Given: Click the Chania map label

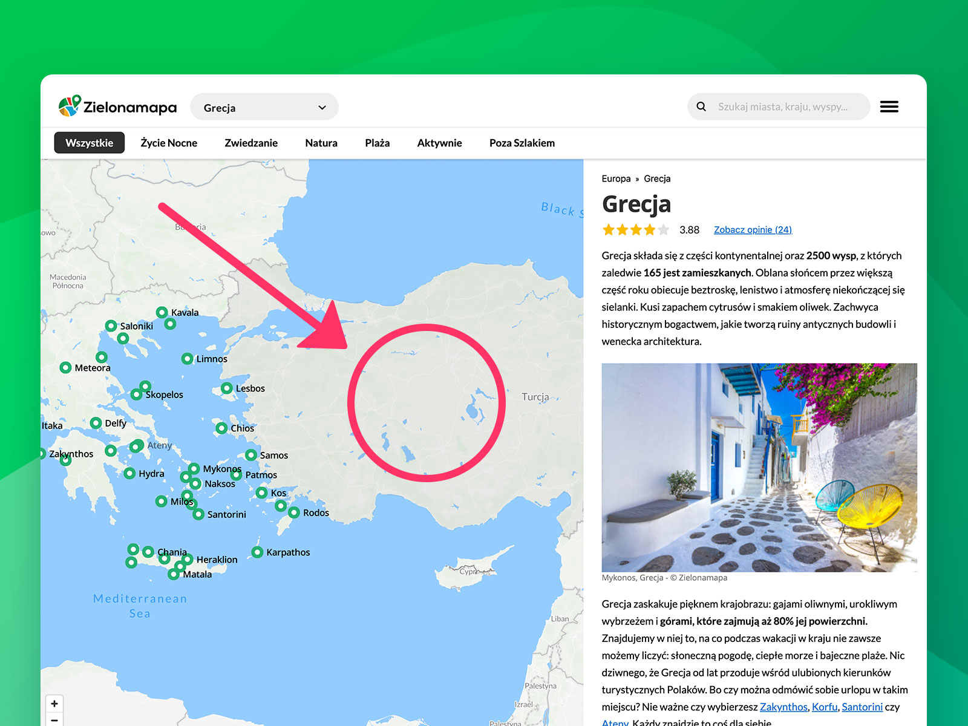Looking at the screenshot, I should pos(172,552).
